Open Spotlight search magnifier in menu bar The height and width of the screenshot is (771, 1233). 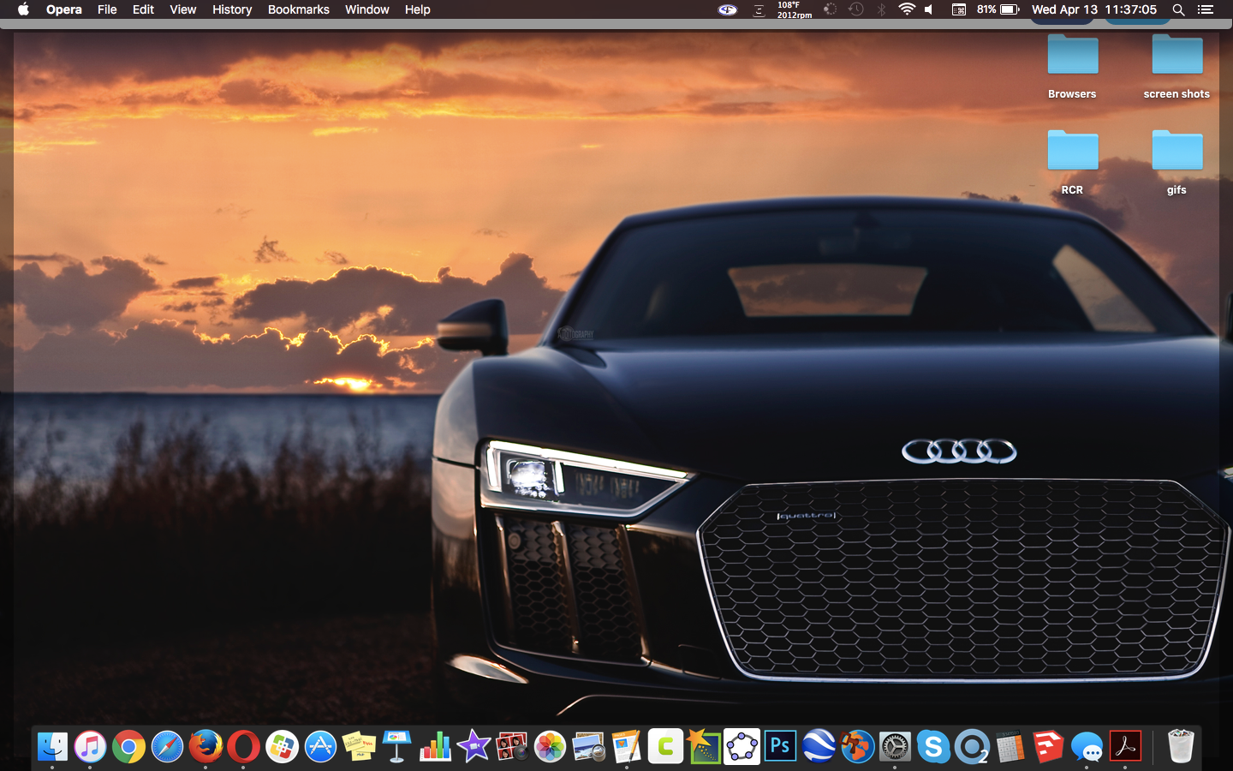(x=1178, y=9)
